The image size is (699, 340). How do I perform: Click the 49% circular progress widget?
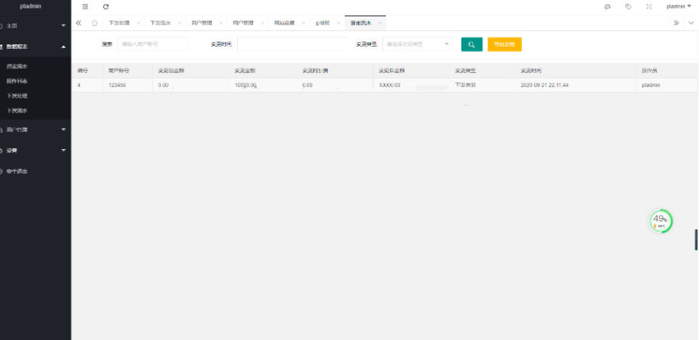(660, 220)
